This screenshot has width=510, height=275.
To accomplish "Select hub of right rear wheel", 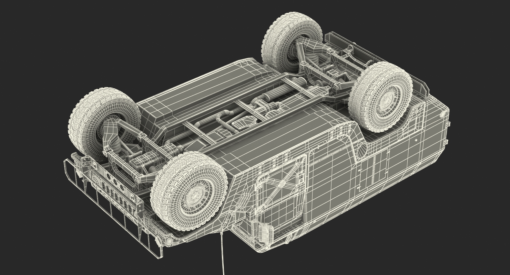I will coord(388,100).
